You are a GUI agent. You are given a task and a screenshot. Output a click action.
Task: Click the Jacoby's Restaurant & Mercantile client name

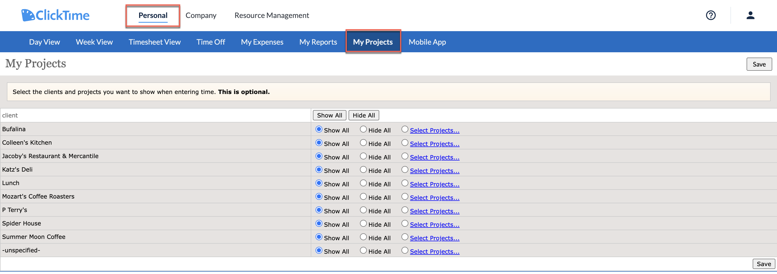point(50,156)
